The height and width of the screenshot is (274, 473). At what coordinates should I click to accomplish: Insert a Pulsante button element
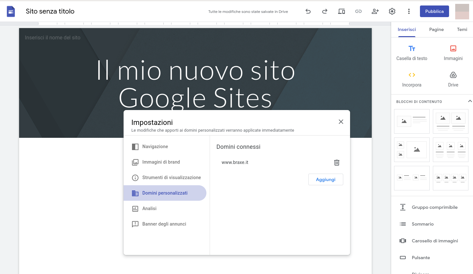(x=432, y=258)
